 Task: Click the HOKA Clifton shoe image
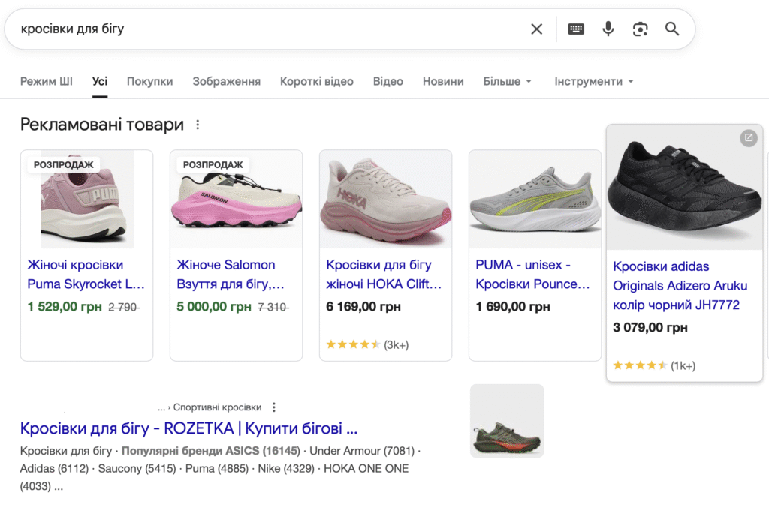click(385, 200)
